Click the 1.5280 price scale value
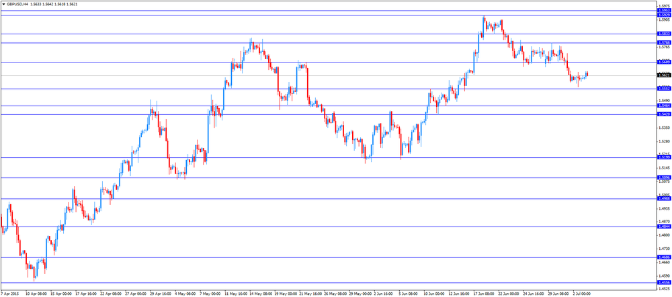672x297 pixels. point(665,141)
